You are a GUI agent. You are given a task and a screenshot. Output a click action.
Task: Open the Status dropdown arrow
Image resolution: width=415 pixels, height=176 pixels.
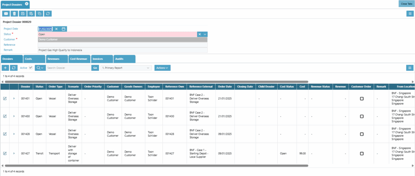click(205, 34)
